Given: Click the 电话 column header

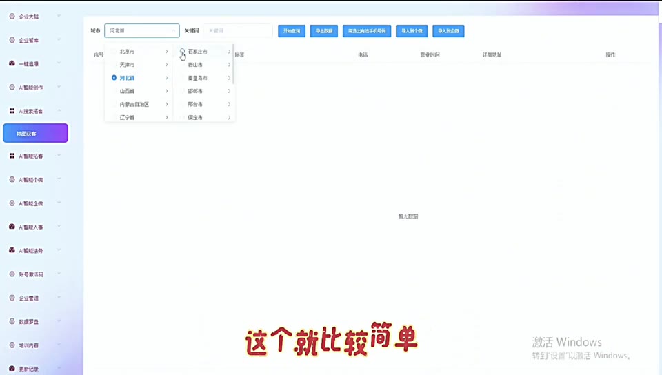Looking at the screenshot, I should point(363,55).
